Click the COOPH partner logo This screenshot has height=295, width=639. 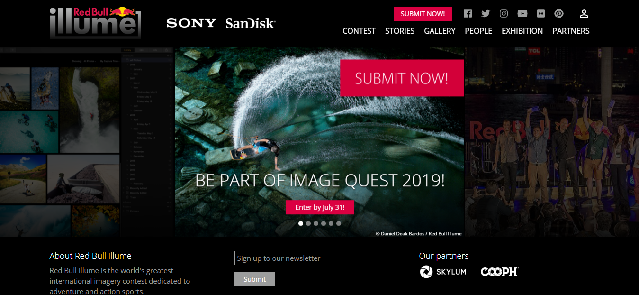(x=499, y=272)
